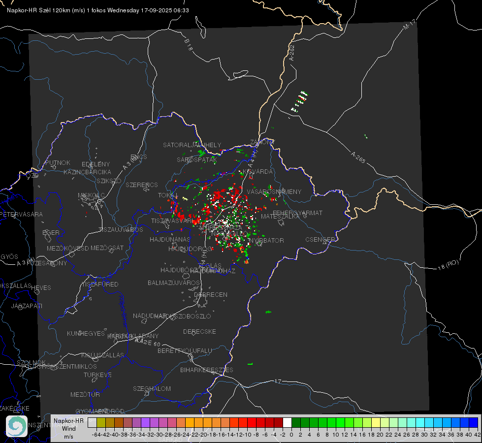This screenshot has width=482, height=443.
Task: Select the TÚRKEVE label
Action: 98,375
